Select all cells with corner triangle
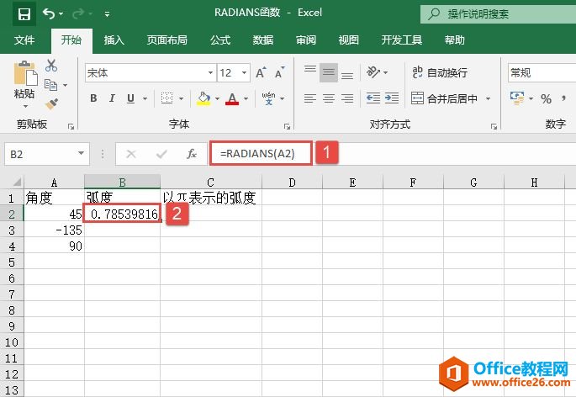The height and width of the screenshot is (397, 576). [x=16, y=183]
